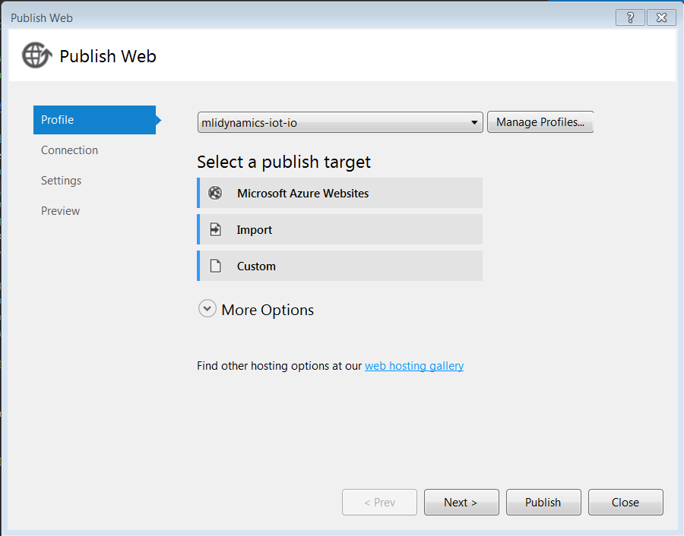Click the Import arrow document icon

coord(216,229)
